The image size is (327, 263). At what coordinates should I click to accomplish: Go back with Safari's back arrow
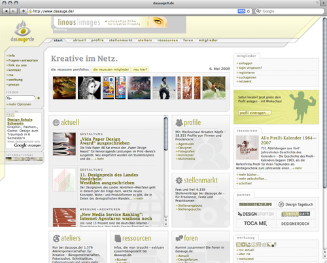6,11
